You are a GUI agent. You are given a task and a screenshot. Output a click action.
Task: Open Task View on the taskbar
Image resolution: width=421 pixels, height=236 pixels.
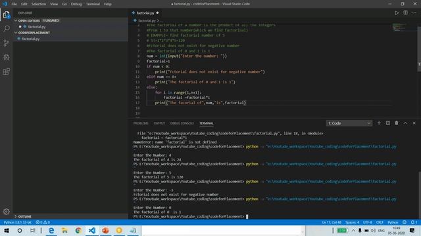(x=33, y=231)
